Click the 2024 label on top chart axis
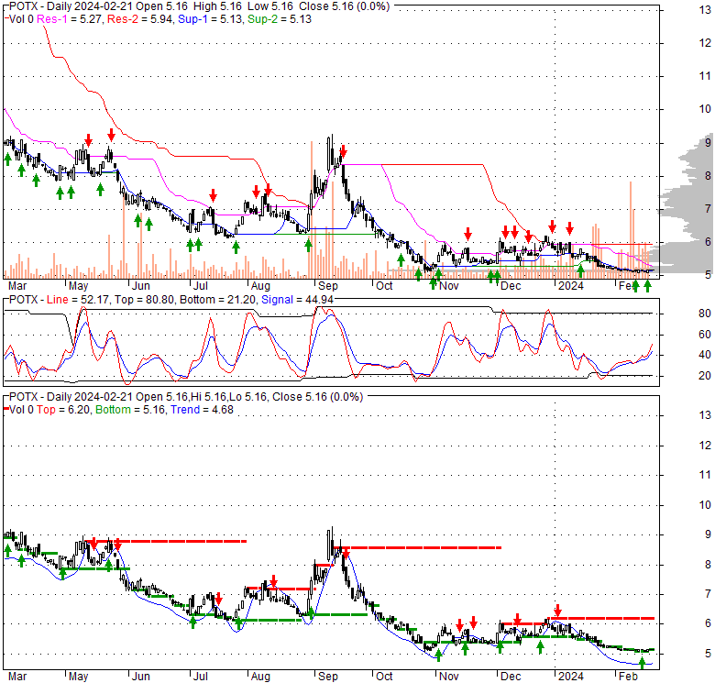The image size is (715, 683). pyautogui.click(x=571, y=286)
